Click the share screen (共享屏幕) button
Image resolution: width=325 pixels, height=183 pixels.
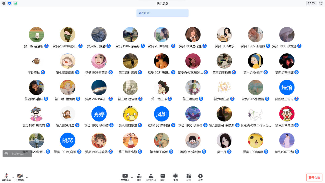pos(125,177)
